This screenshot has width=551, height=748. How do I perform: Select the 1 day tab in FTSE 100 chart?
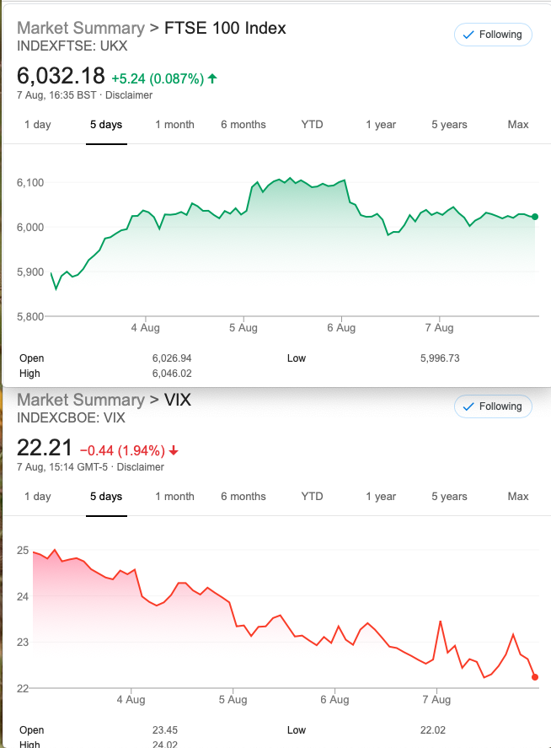pos(38,125)
